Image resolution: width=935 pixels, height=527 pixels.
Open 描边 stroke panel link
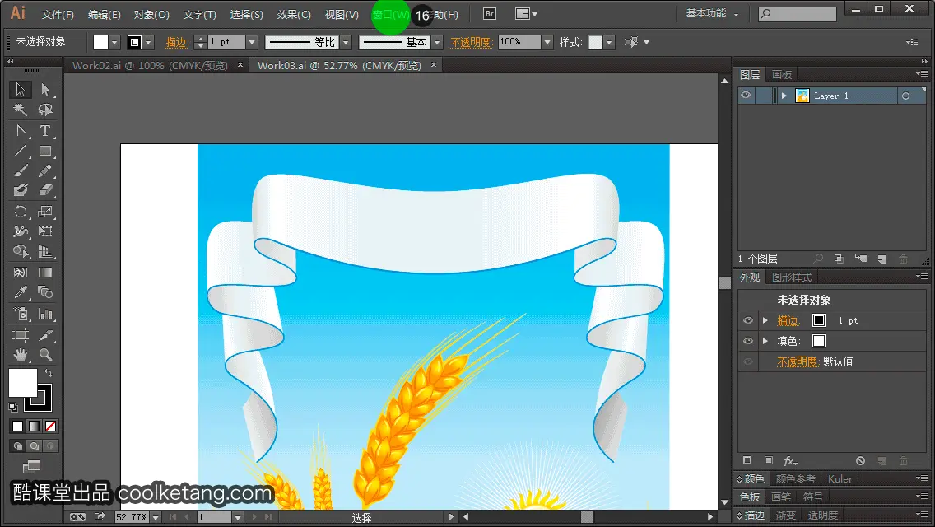[176, 42]
